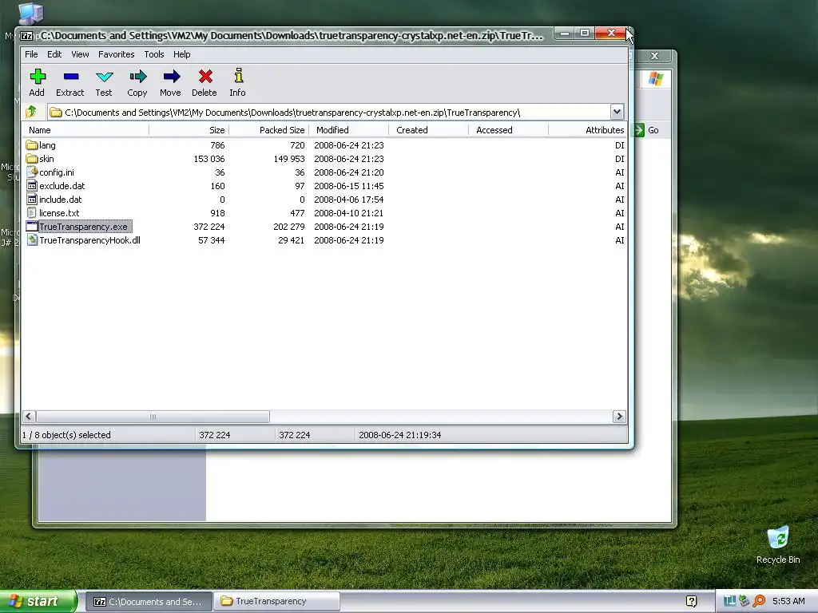Click the 5:53 AM clock
Image resolution: width=818 pixels, height=613 pixels.
coord(788,601)
